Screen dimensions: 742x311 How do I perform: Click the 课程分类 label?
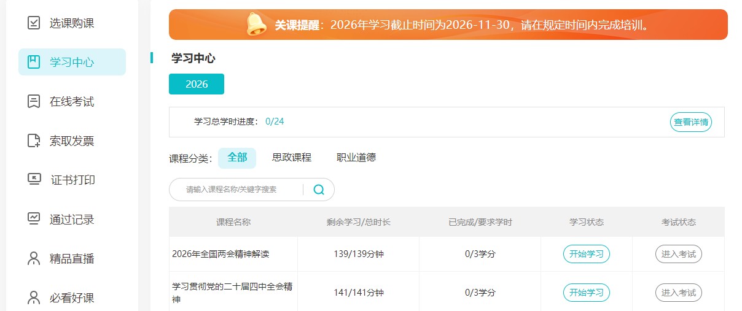coord(190,159)
